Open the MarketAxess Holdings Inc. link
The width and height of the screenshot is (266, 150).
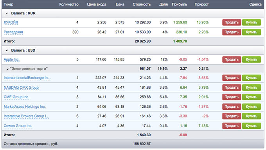pyautogui.click(x=25, y=107)
